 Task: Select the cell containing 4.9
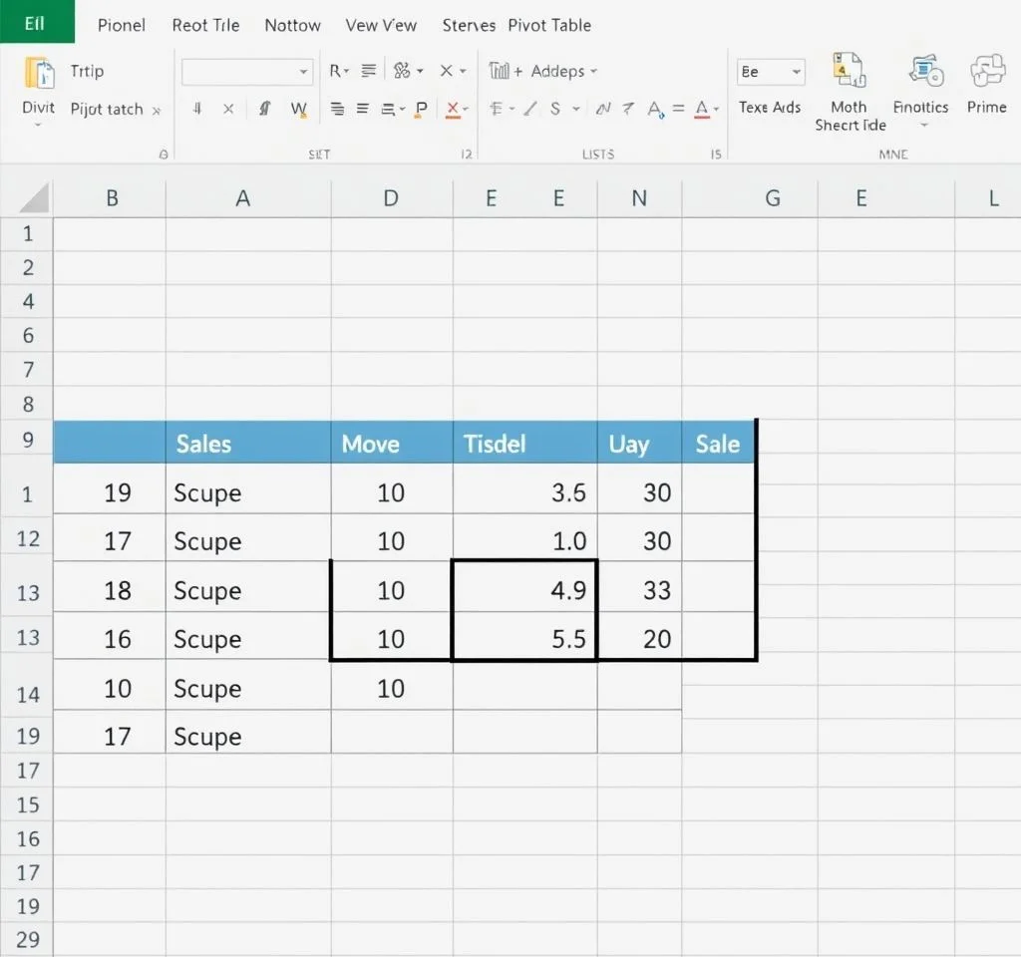tap(524, 590)
